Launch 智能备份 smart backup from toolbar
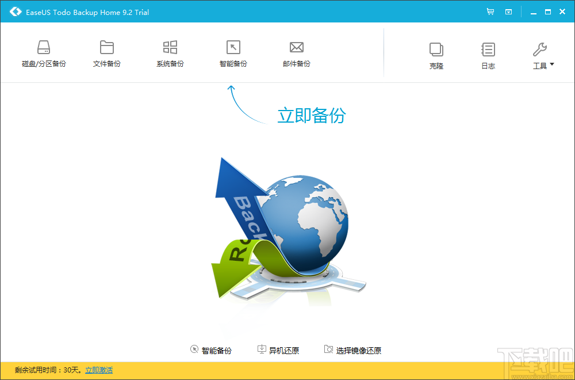The height and width of the screenshot is (380, 575). (x=233, y=52)
